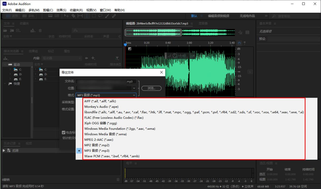
Task: Select the Lasso selection tool
Action: (x=100, y=16)
